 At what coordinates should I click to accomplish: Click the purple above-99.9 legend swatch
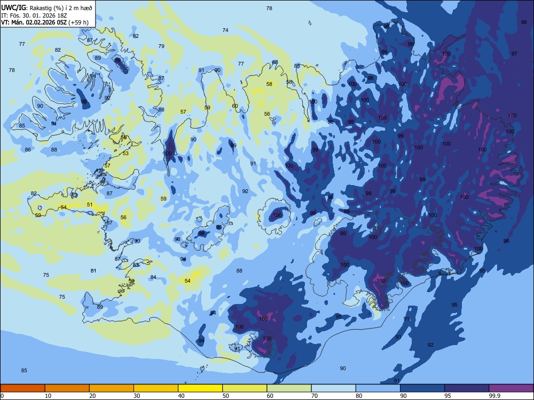[511, 388]
